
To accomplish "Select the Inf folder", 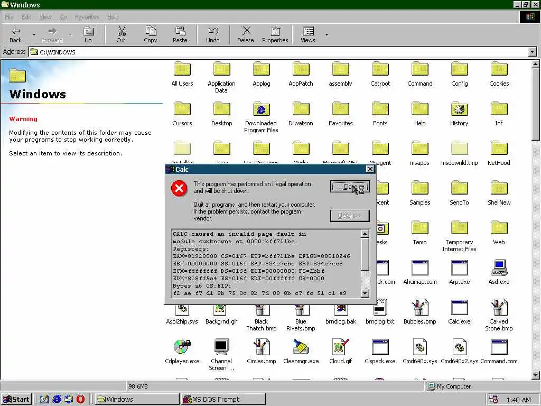I will click(499, 114).
